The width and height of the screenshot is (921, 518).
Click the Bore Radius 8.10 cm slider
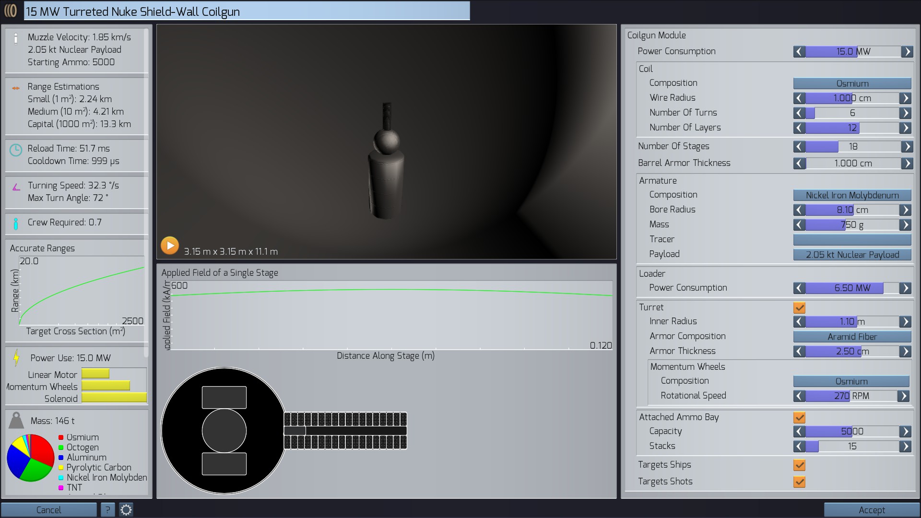852,210
